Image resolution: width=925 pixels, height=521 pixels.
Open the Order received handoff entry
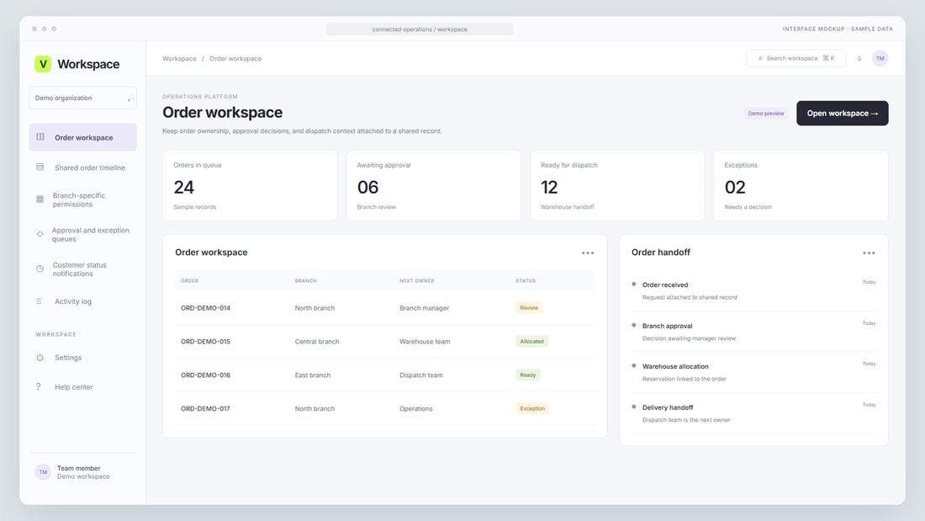[x=754, y=290]
